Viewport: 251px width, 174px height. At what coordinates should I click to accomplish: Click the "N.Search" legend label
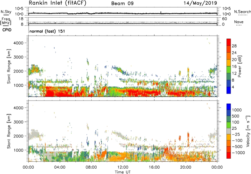pos(242,12)
